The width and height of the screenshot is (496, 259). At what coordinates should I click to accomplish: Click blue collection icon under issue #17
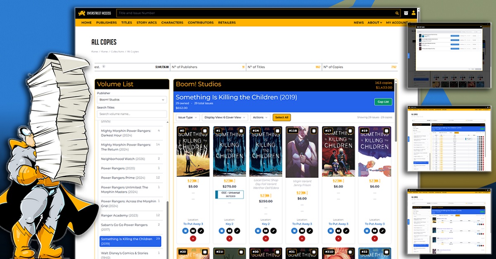coord(331,230)
